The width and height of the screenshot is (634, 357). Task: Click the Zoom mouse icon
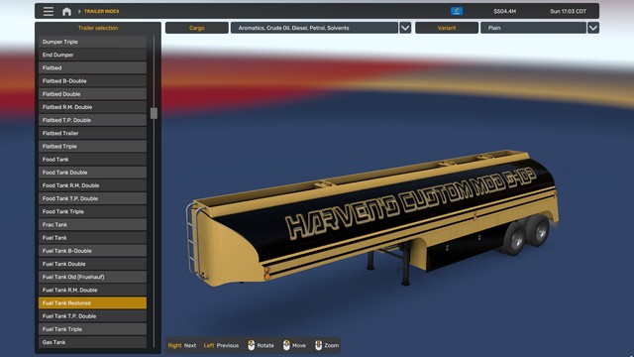tap(318, 345)
